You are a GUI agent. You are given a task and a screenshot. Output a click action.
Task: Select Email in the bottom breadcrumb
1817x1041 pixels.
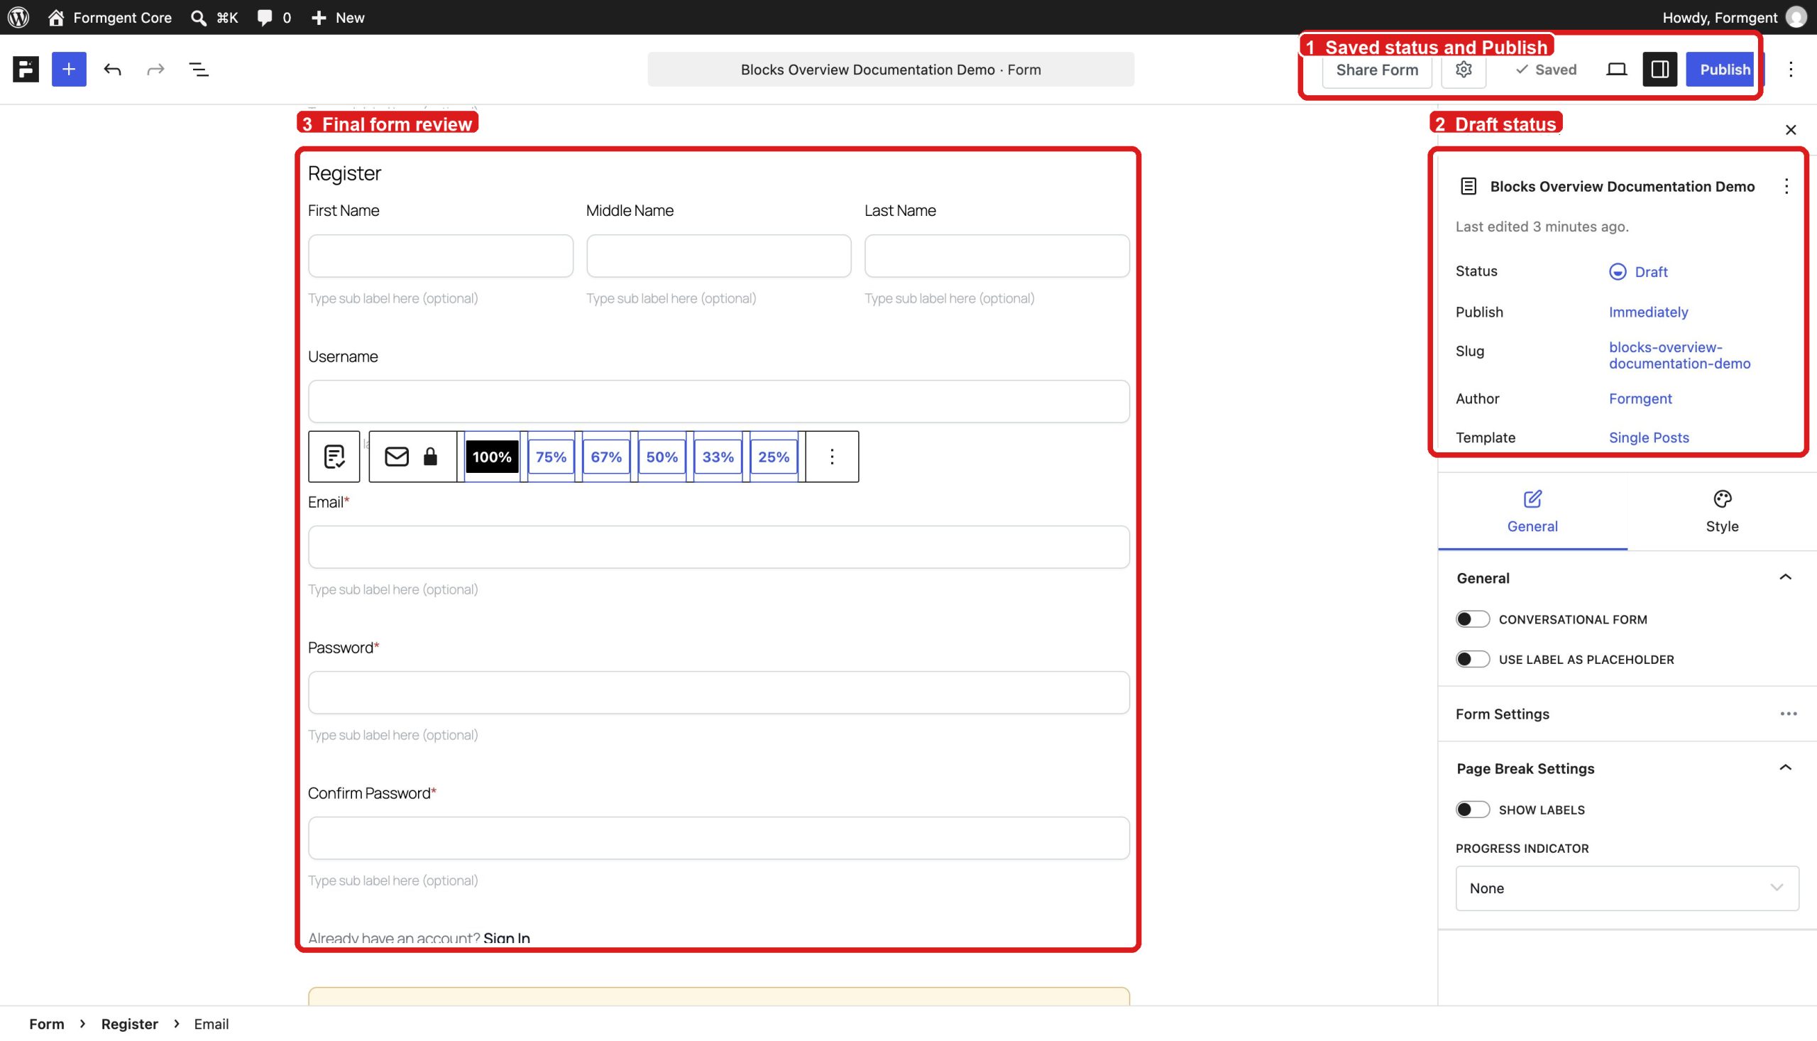click(x=212, y=1024)
